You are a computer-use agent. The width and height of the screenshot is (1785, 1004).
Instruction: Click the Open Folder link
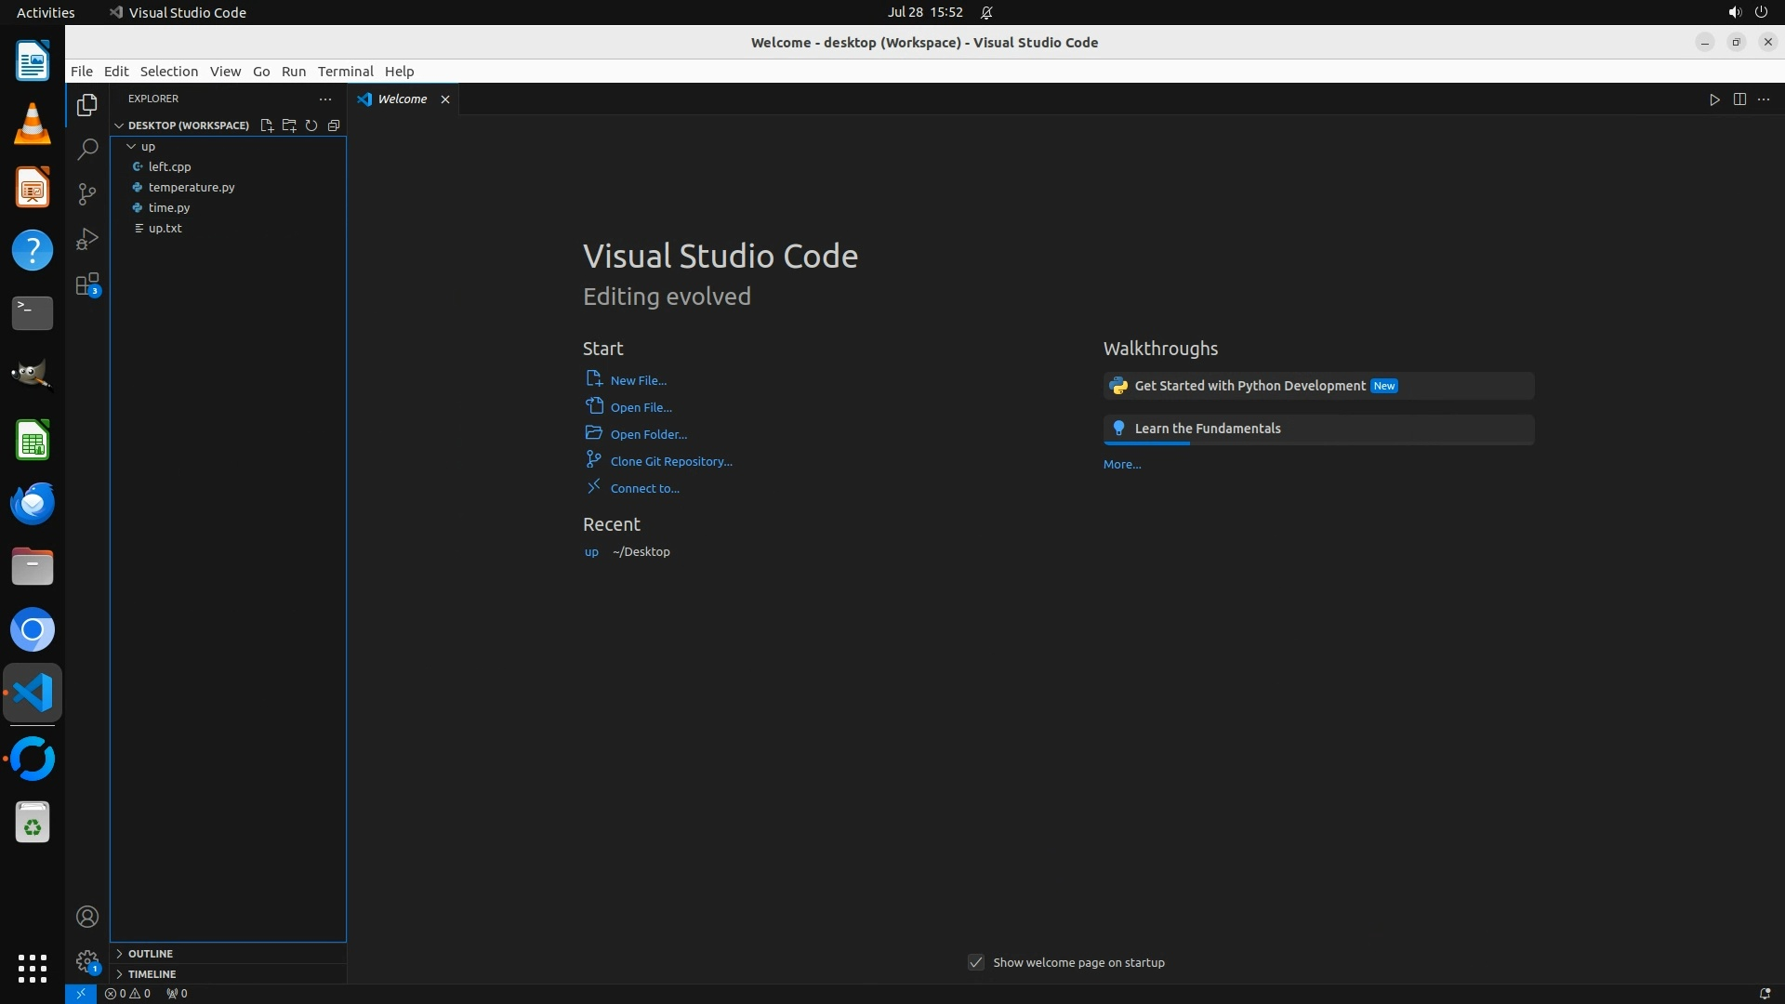click(x=648, y=434)
